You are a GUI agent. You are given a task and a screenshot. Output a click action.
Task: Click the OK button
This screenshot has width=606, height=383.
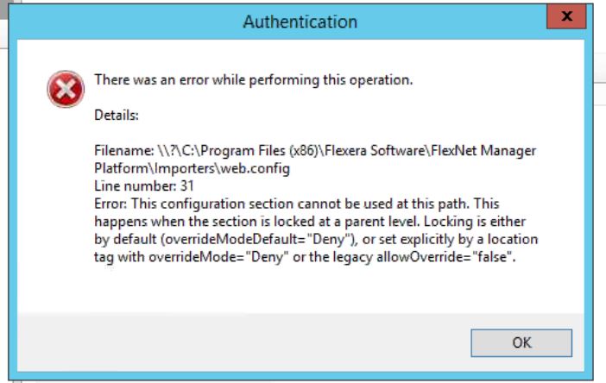pos(521,342)
